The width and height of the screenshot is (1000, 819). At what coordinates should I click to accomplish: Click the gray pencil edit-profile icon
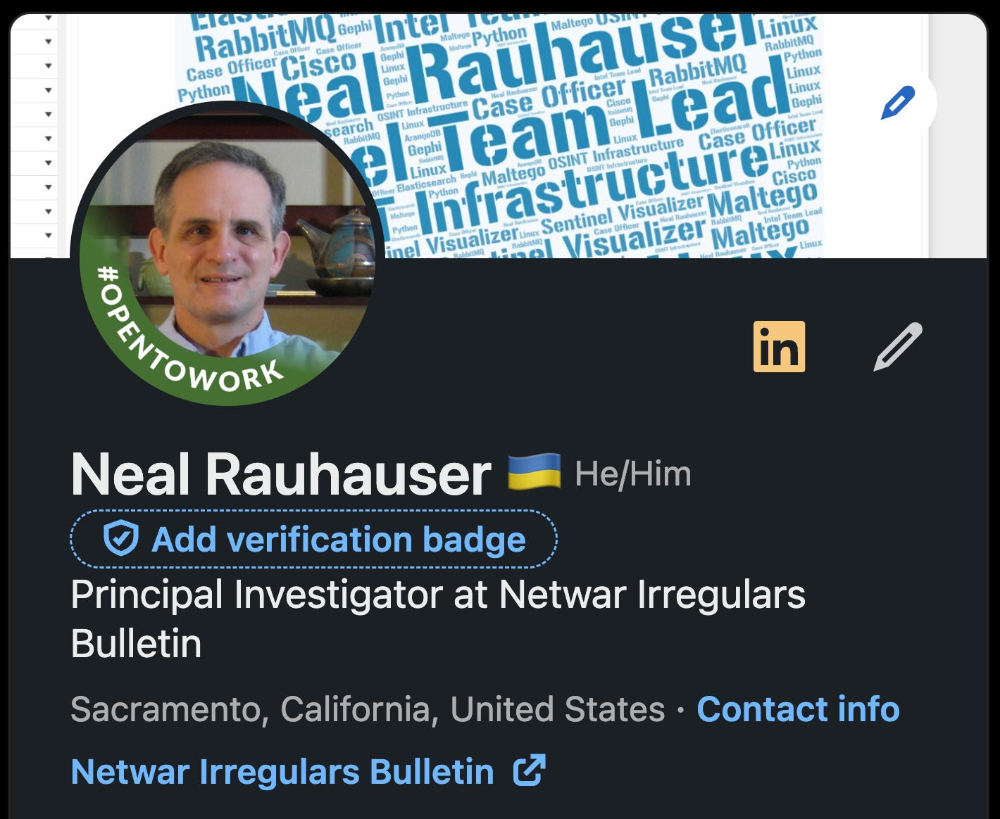[898, 347]
